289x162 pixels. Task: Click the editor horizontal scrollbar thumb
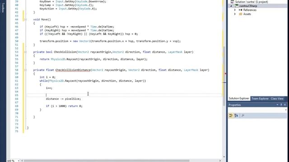coord(107,161)
